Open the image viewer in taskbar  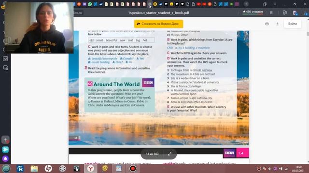coord(119,169)
